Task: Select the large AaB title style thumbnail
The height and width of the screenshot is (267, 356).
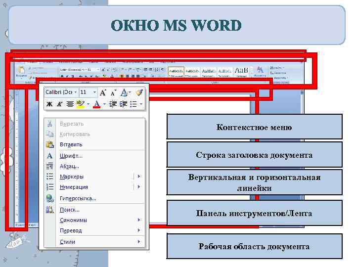Action: [241, 72]
